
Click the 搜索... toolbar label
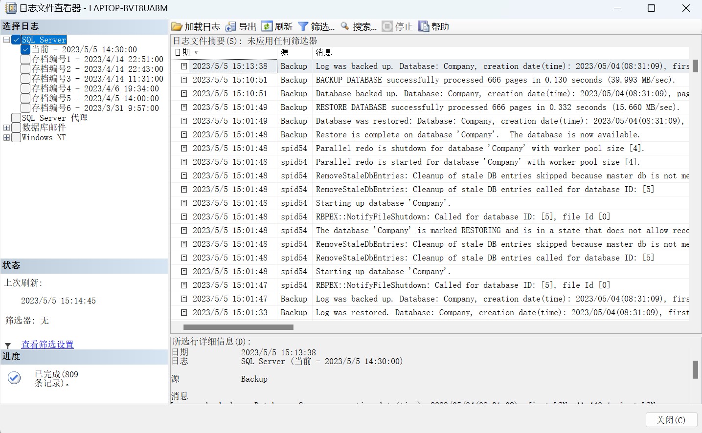point(365,27)
